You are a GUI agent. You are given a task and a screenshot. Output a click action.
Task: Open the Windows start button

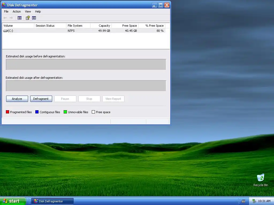click(13, 201)
